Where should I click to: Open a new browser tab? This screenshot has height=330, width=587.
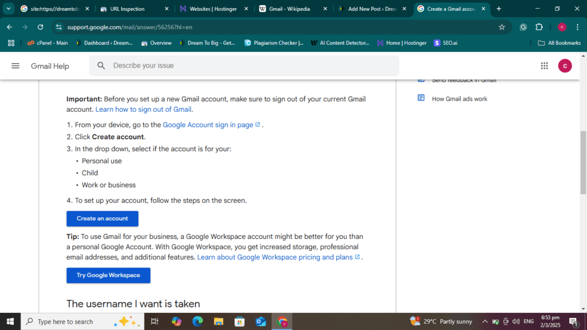click(499, 9)
